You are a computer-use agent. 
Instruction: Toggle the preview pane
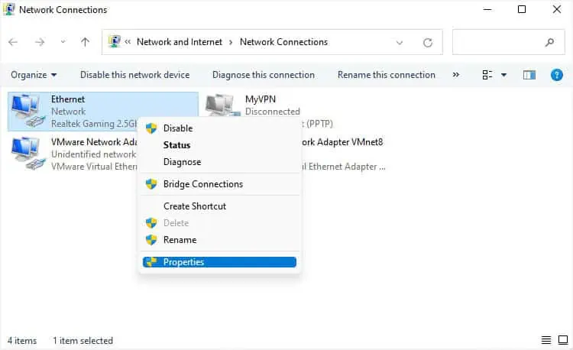point(529,75)
